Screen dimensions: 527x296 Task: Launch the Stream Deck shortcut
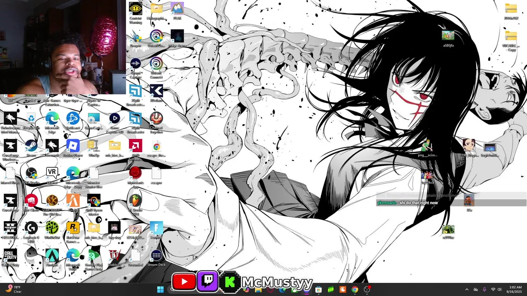(x=156, y=258)
